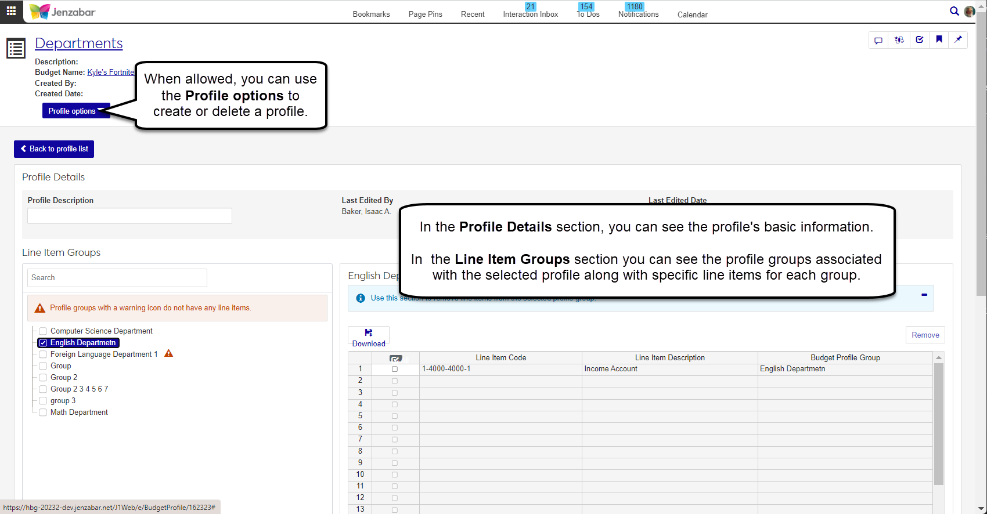The image size is (987, 514).
Task: Expand the Profile options dropdown
Action: (x=75, y=111)
